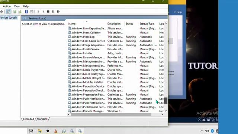Image resolution: width=238 pixels, height=134 pixels.
Task: Select the Windows Error Reporting Service row
Action: (116, 28)
